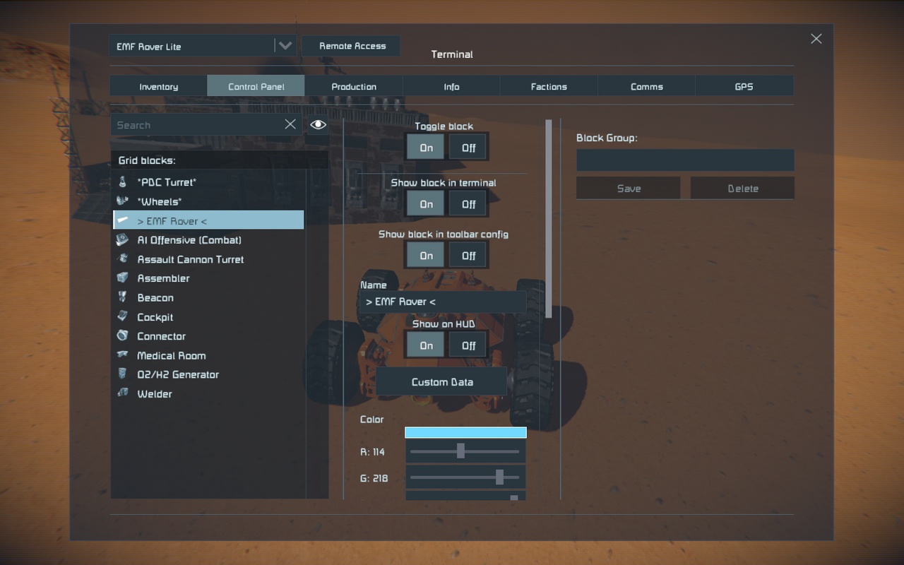Click the block properties vertical scrollbar
Viewport: 904px width, 565px height.
click(549, 219)
